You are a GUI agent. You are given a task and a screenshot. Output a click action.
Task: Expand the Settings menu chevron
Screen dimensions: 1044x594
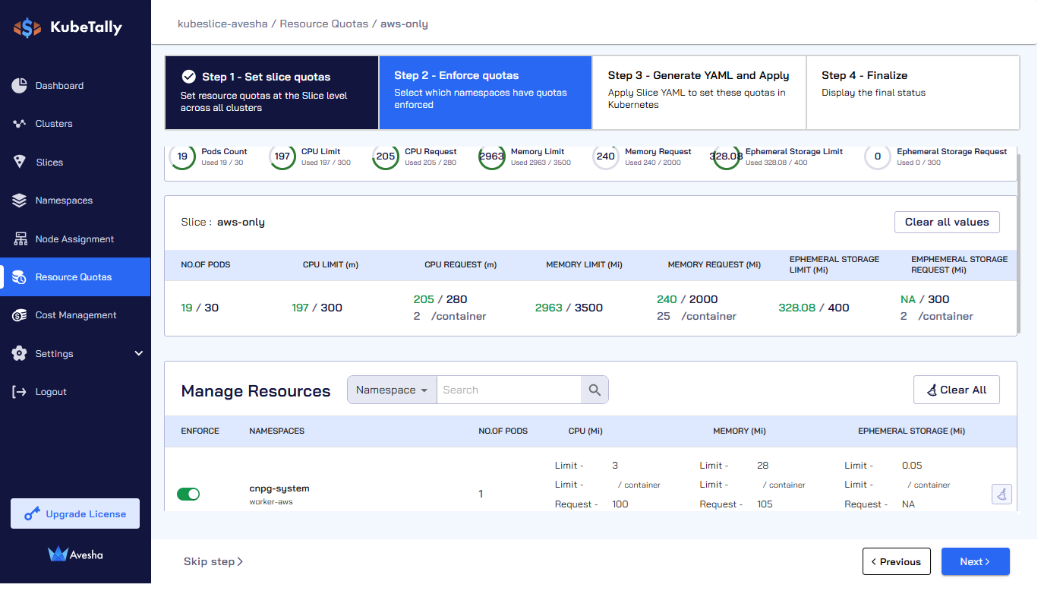[x=138, y=353]
